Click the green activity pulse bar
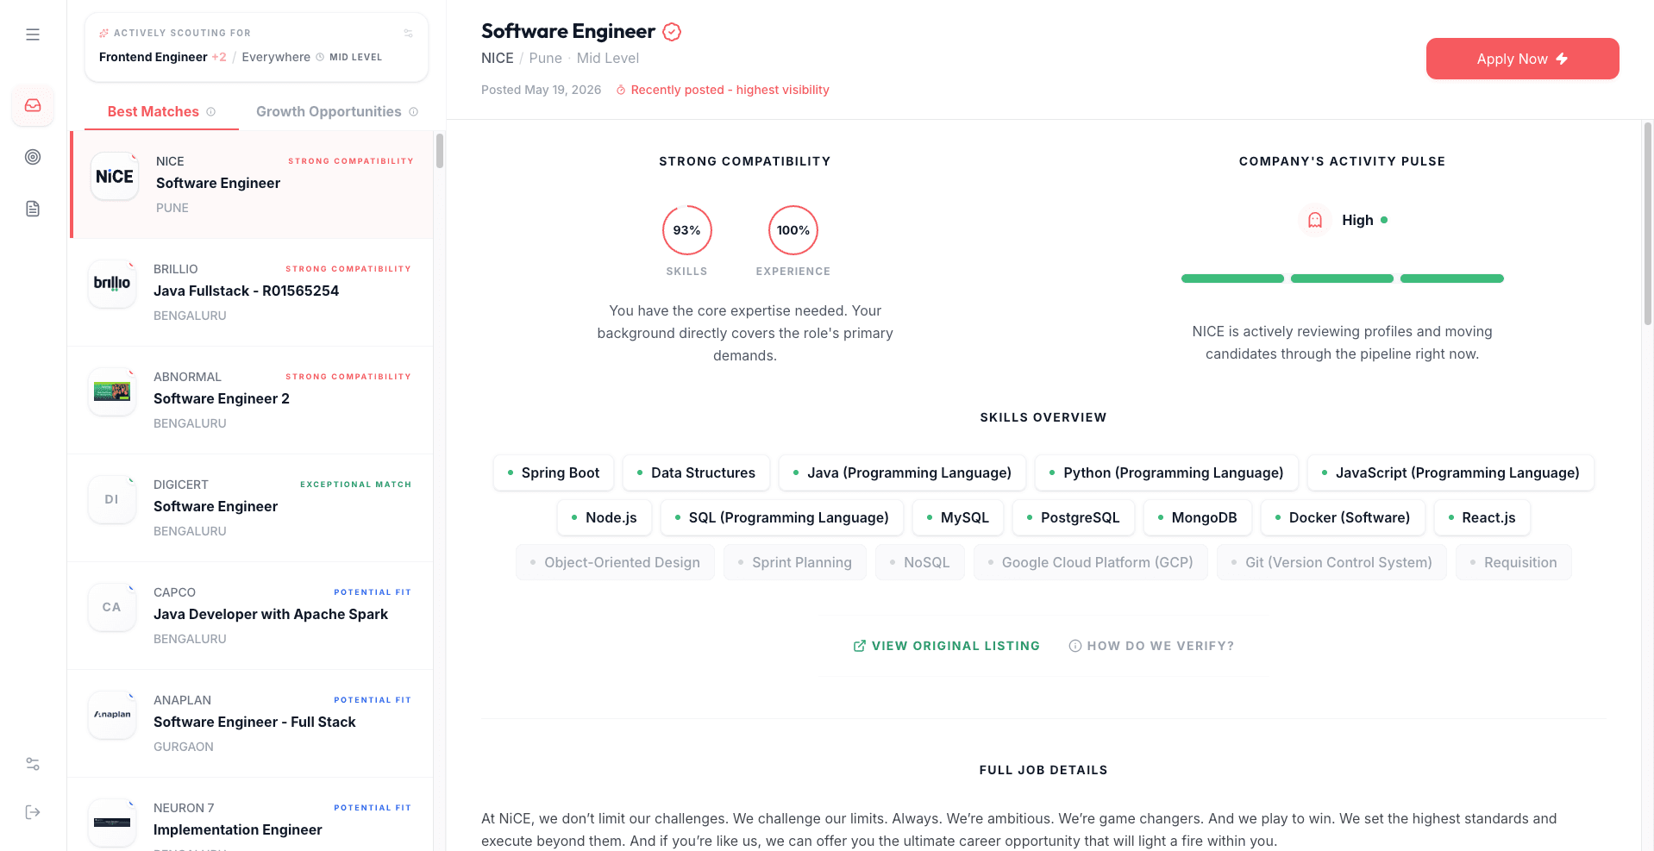 tap(1342, 278)
